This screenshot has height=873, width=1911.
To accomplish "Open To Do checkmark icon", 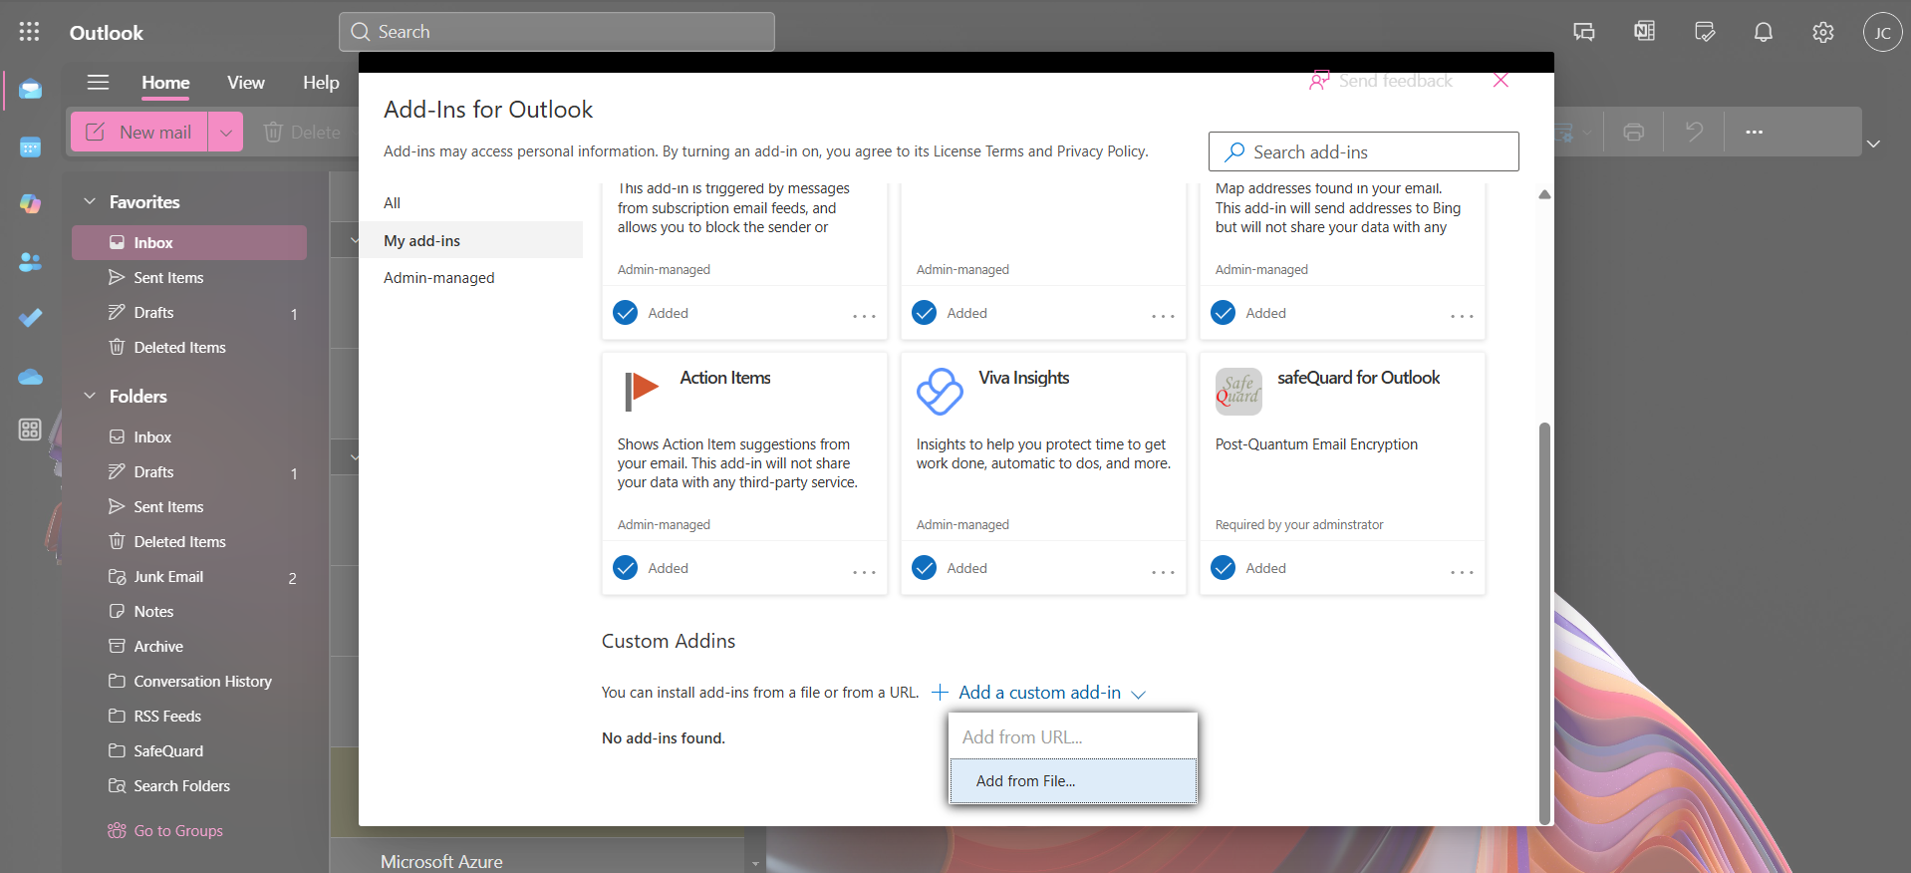I will click(30, 317).
